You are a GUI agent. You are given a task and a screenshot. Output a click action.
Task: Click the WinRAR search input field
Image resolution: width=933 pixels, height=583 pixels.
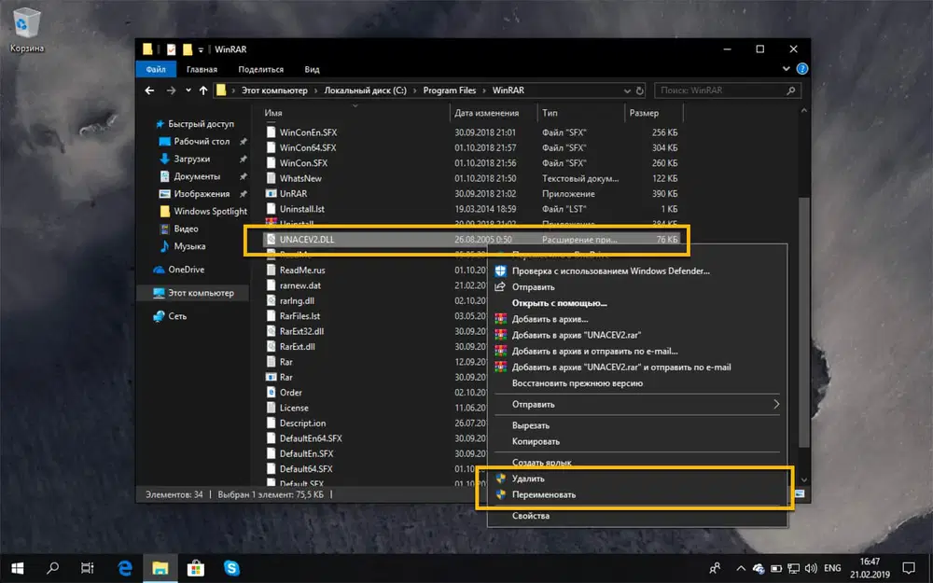pyautogui.click(x=718, y=90)
